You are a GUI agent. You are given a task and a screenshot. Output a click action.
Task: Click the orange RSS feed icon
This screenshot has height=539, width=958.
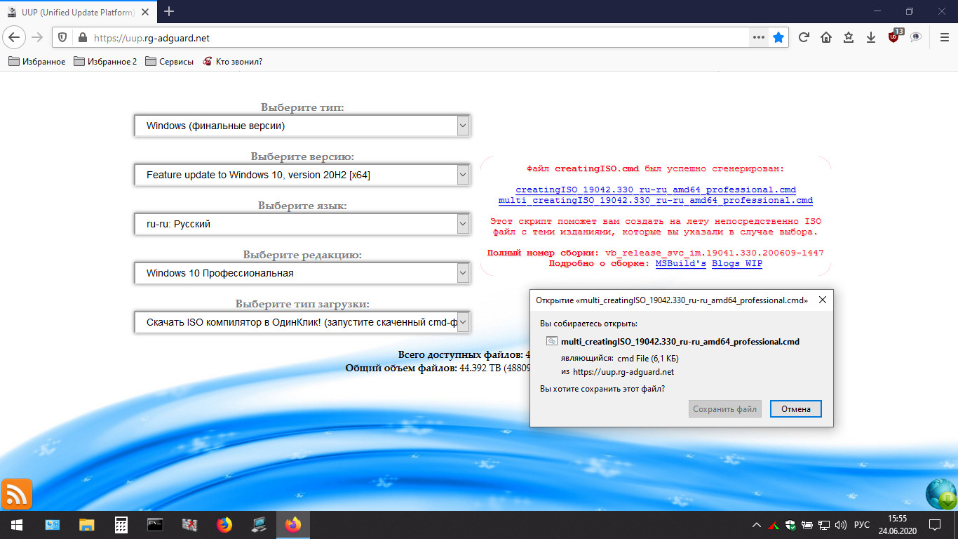[x=16, y=494]
